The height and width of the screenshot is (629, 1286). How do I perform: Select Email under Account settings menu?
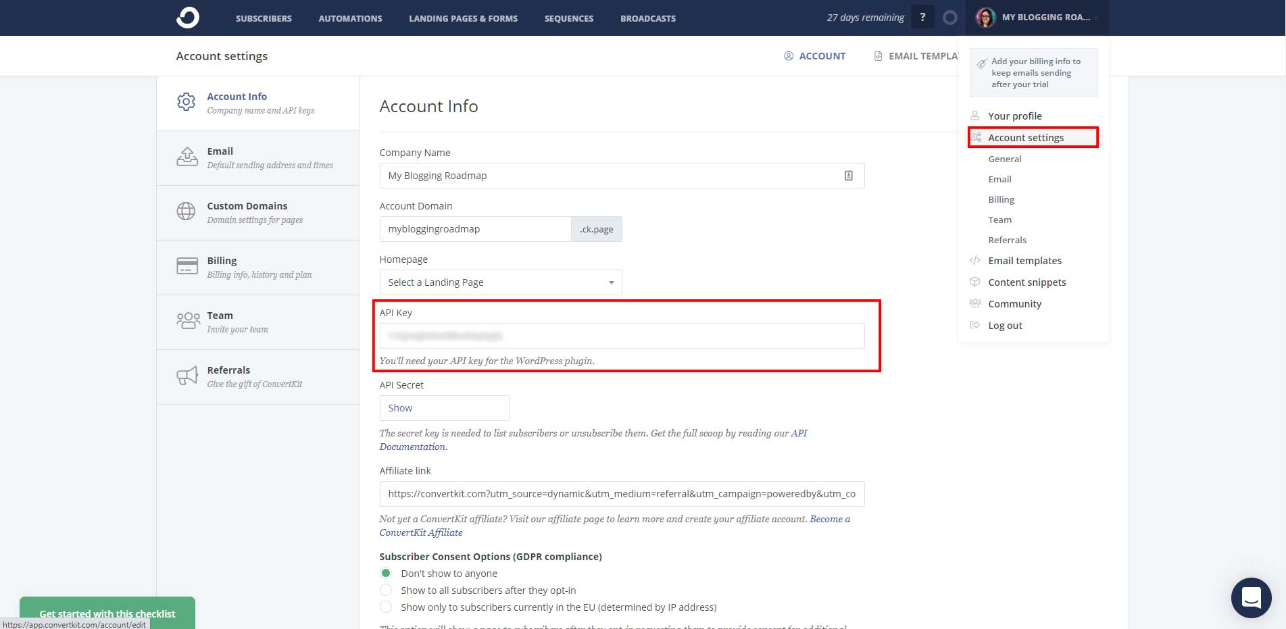click(x=999, y=179)
